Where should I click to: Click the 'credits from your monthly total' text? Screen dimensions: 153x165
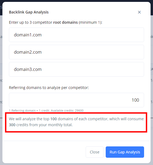pos(44,125)
